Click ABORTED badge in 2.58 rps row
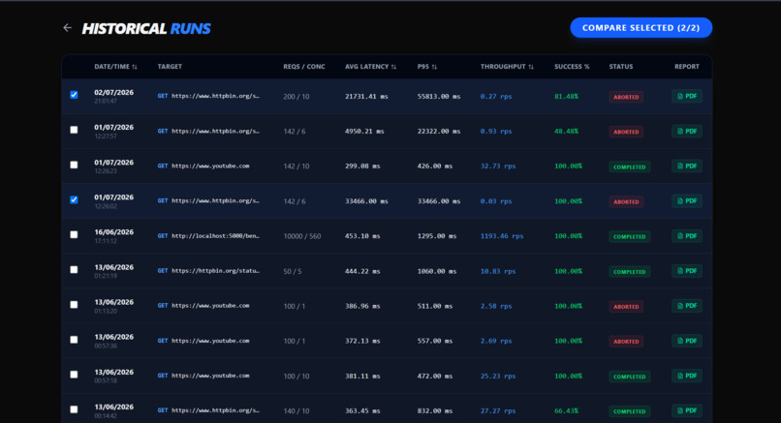Viewport: 781px width, 423px height. point(626,307)
